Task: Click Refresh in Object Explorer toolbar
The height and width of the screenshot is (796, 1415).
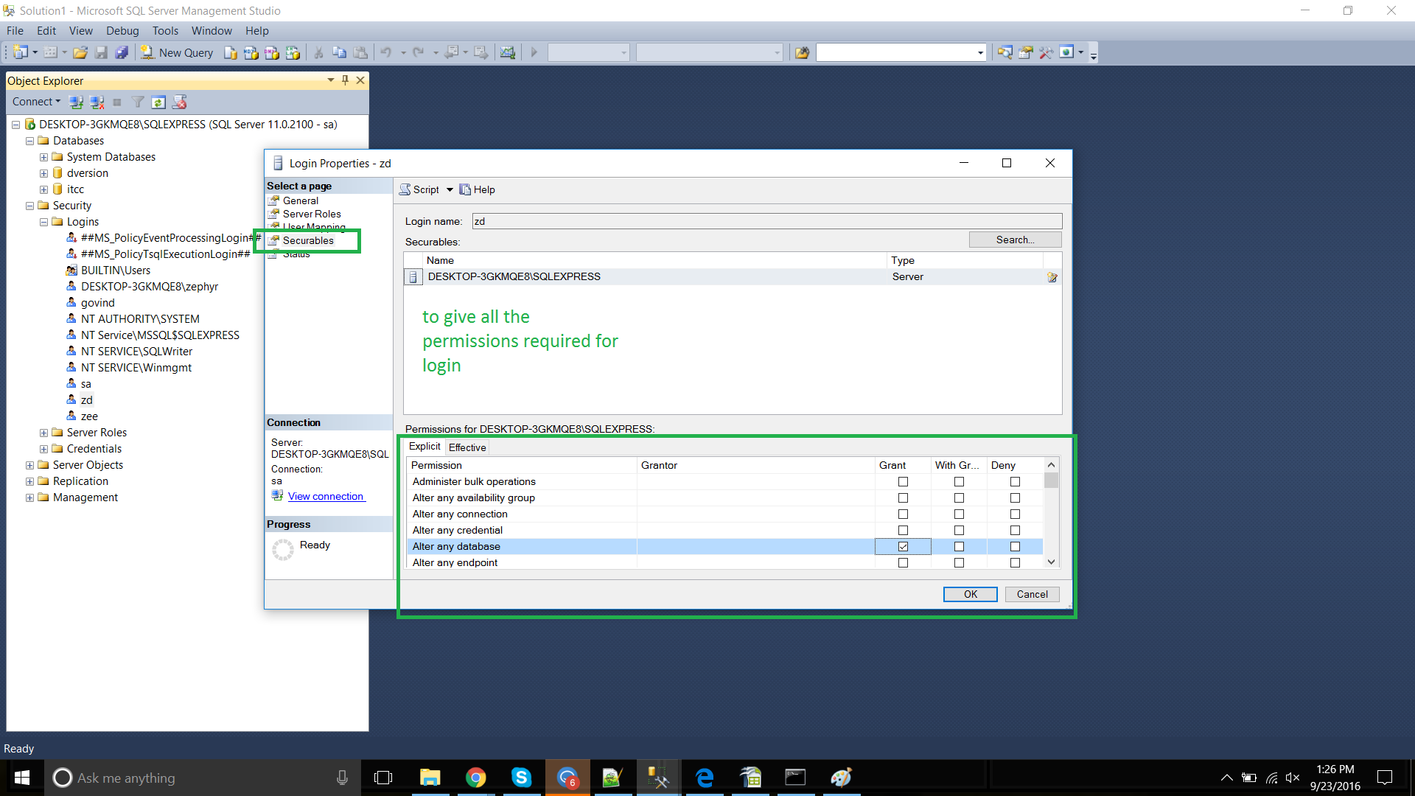Action: click(158, 102)
